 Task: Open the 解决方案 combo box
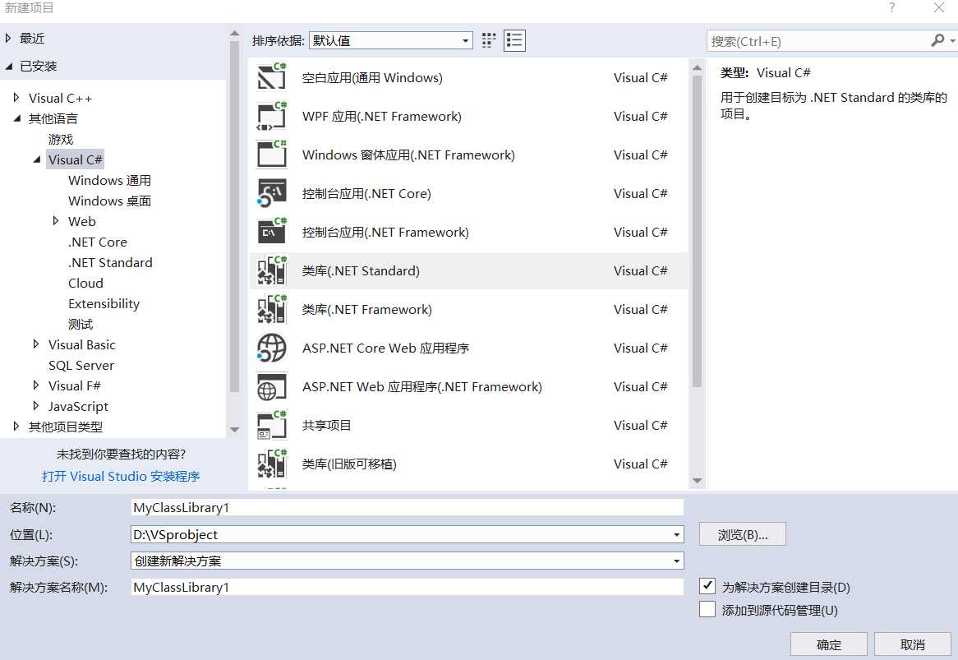point(408,561)
